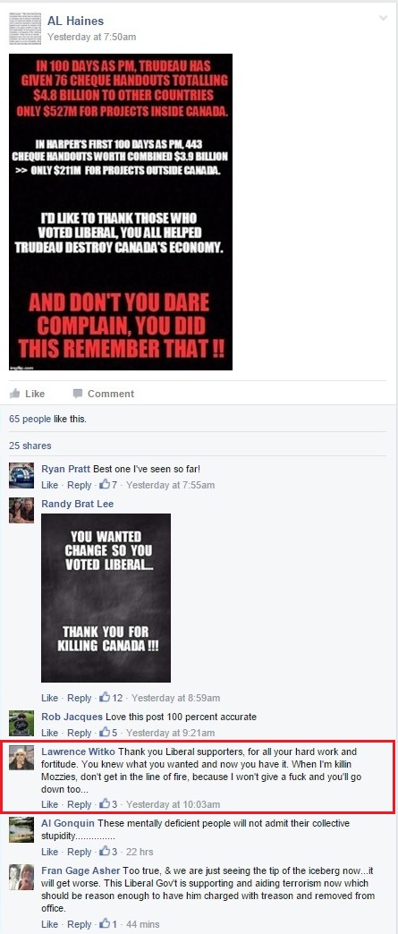
Task: Open the 'You wanted change' comment image
Action: 106,598
